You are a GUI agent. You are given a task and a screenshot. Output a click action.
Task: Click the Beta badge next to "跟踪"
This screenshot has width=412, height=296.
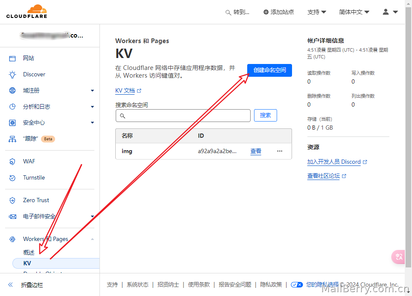[48, 139]
